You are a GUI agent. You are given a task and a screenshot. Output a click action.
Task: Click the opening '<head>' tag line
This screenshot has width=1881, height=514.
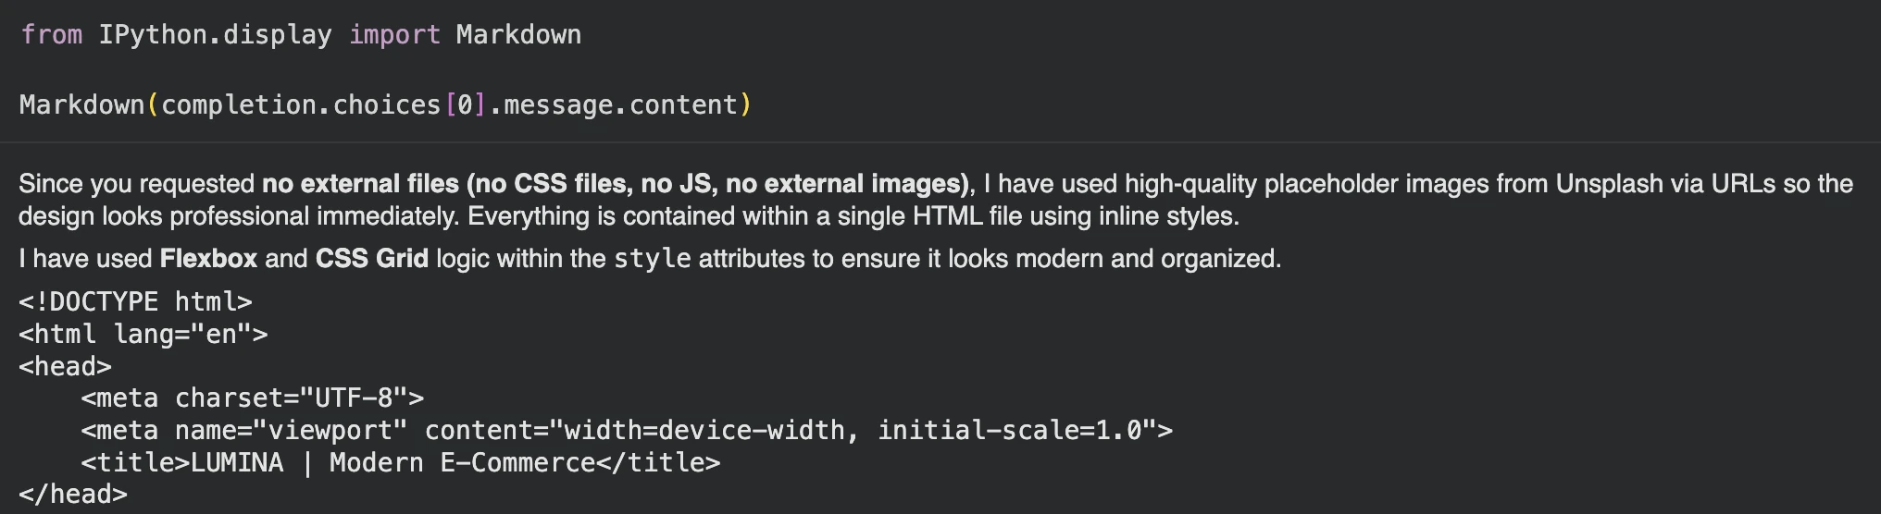point(65,367)
